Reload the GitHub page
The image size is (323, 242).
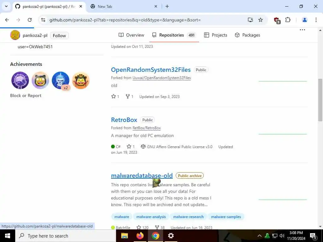[x=30, y=20]
